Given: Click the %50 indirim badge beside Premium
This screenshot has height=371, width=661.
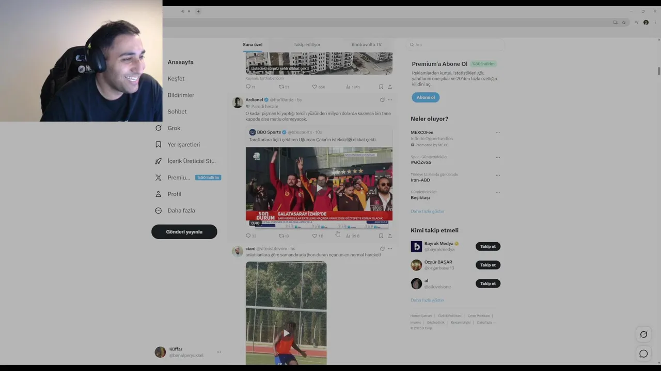Looking at the screenshot, I should pyautogui.click(x=208, y=177).
